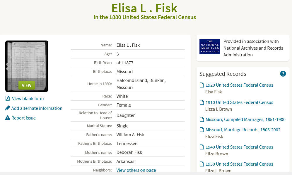Click the document icon beside 1940 census
Screen dimensions: 292x175
(202, 147)
